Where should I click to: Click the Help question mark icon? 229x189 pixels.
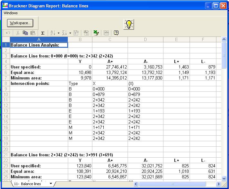pyautogui.click(x=116, y=33)
